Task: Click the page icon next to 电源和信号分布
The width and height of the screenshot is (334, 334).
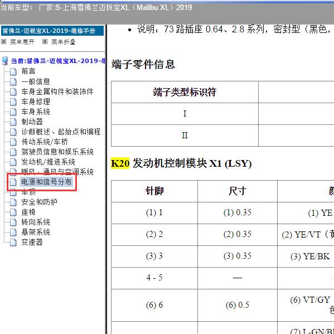Action: pos(13,182)
